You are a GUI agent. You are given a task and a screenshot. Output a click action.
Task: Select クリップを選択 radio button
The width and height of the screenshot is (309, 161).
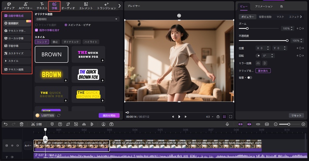(x=36, y=25)
